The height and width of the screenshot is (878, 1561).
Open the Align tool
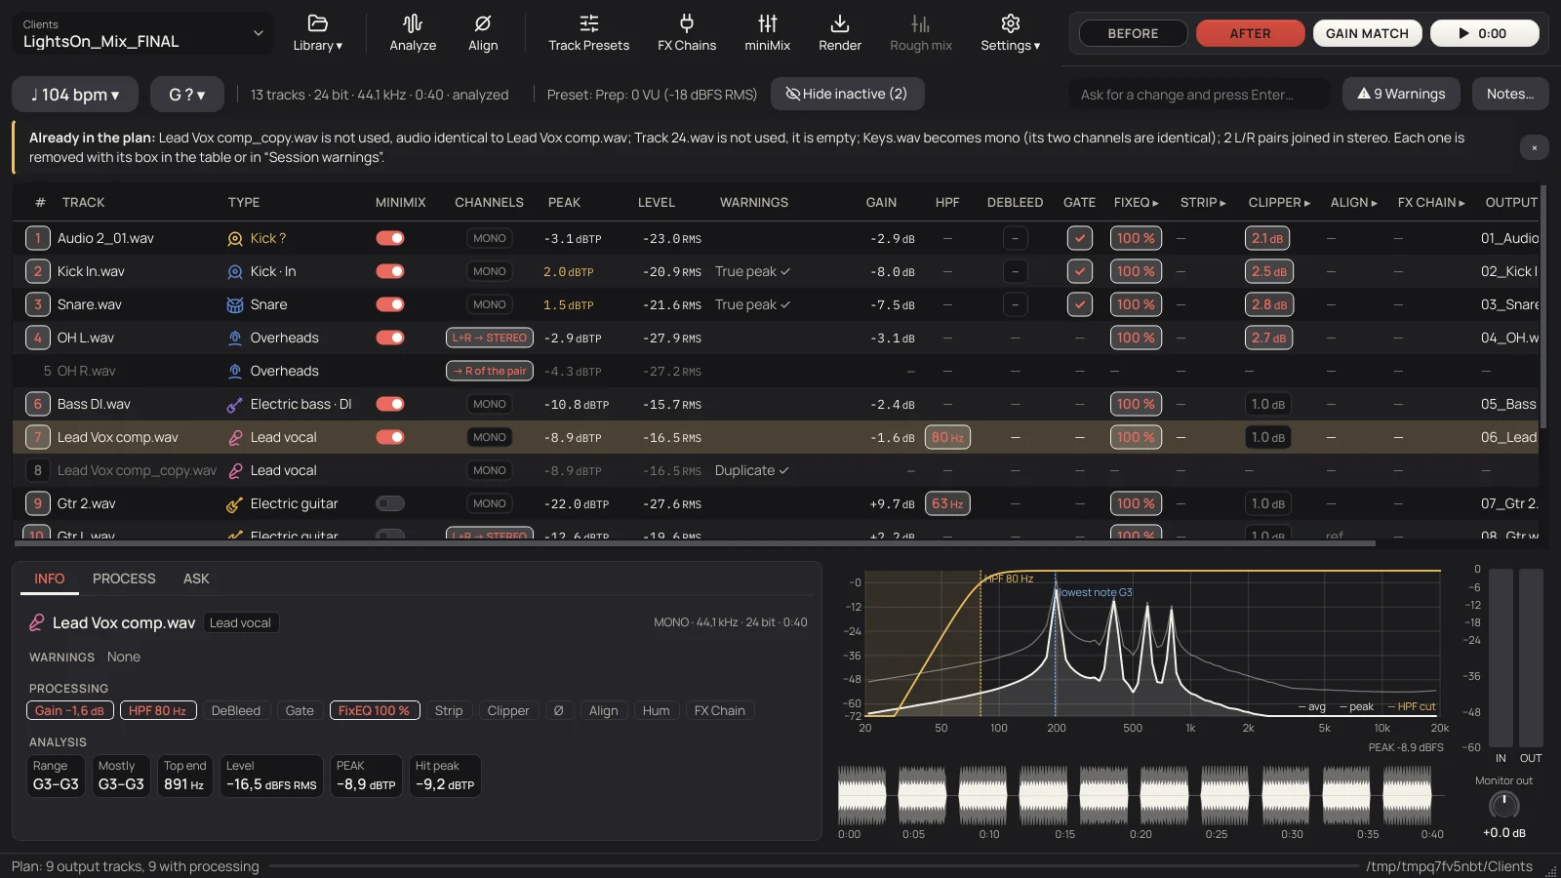tap(483, 33)
